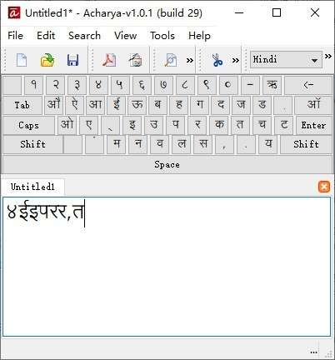The image size is (335, 360).
Task: Open the Help menu
Action: tap(199, 36)
